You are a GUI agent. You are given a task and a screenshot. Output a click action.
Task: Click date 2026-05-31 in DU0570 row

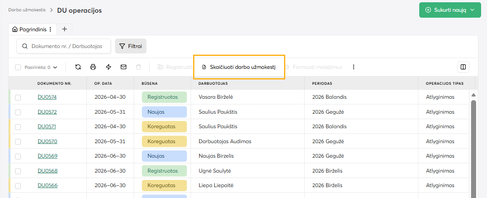click(x=110, y=141)
